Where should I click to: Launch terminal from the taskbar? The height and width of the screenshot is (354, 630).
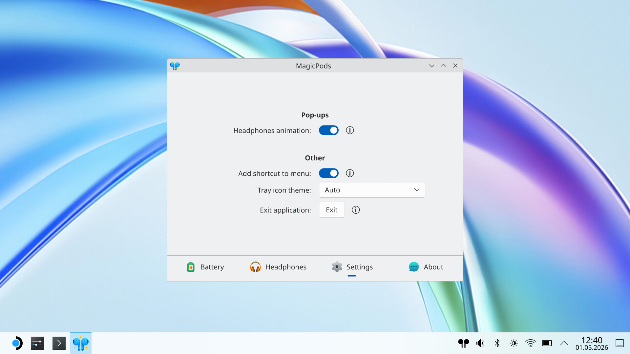(x=59, y=343)
